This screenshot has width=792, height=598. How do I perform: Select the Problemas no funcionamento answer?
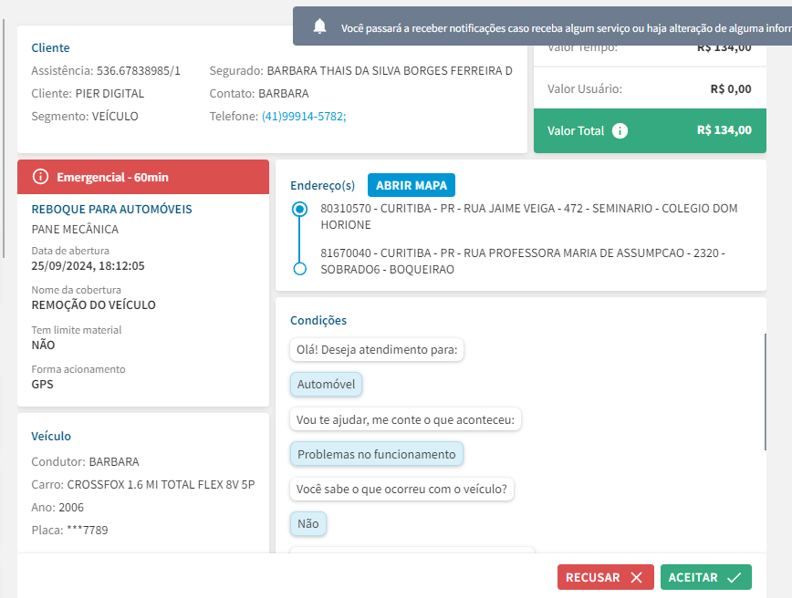pyautogui.click(x=376, y=454)
